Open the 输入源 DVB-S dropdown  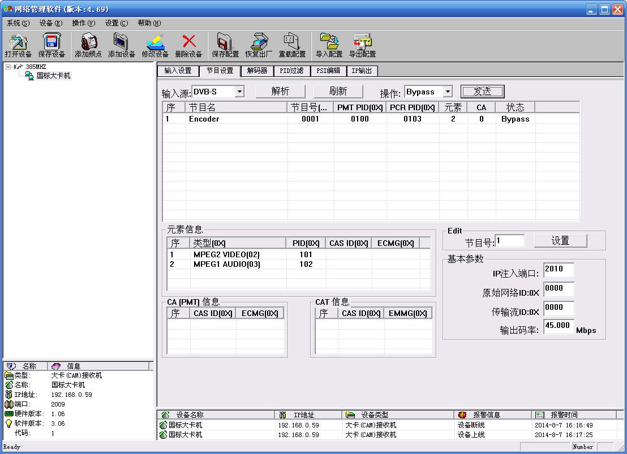pyautogui.click(x=239, y=92)
